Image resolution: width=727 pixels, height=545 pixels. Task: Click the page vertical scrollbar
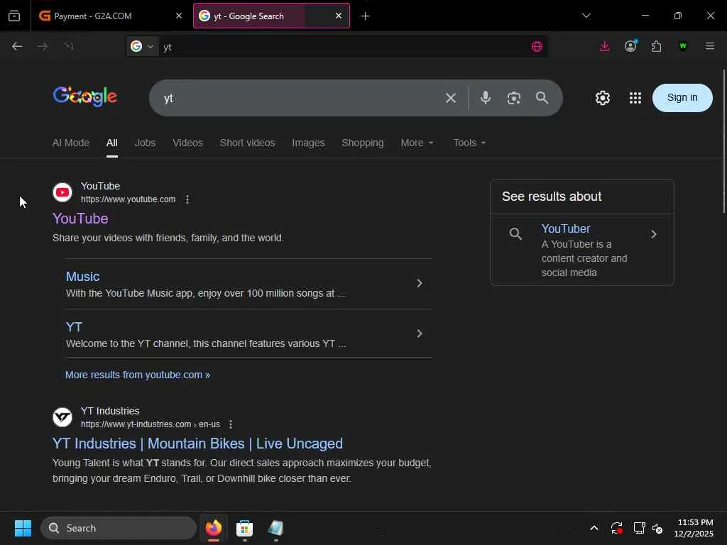click(x=723, y=141)
